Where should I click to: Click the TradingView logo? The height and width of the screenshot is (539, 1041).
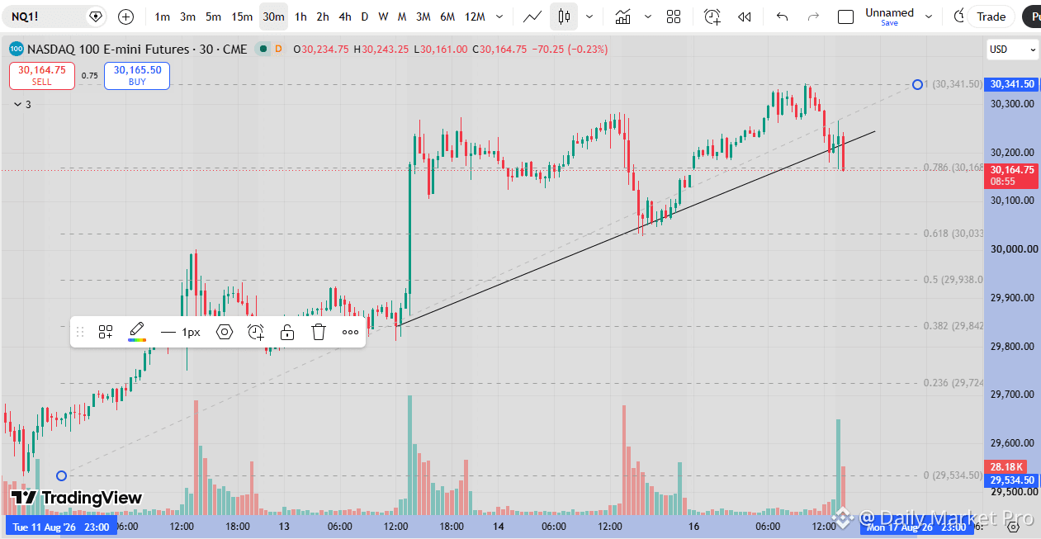[x=76, y=498]
